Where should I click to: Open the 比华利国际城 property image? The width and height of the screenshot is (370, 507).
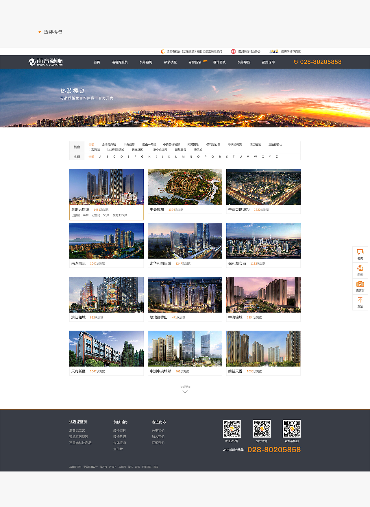[x=185, y=241]
